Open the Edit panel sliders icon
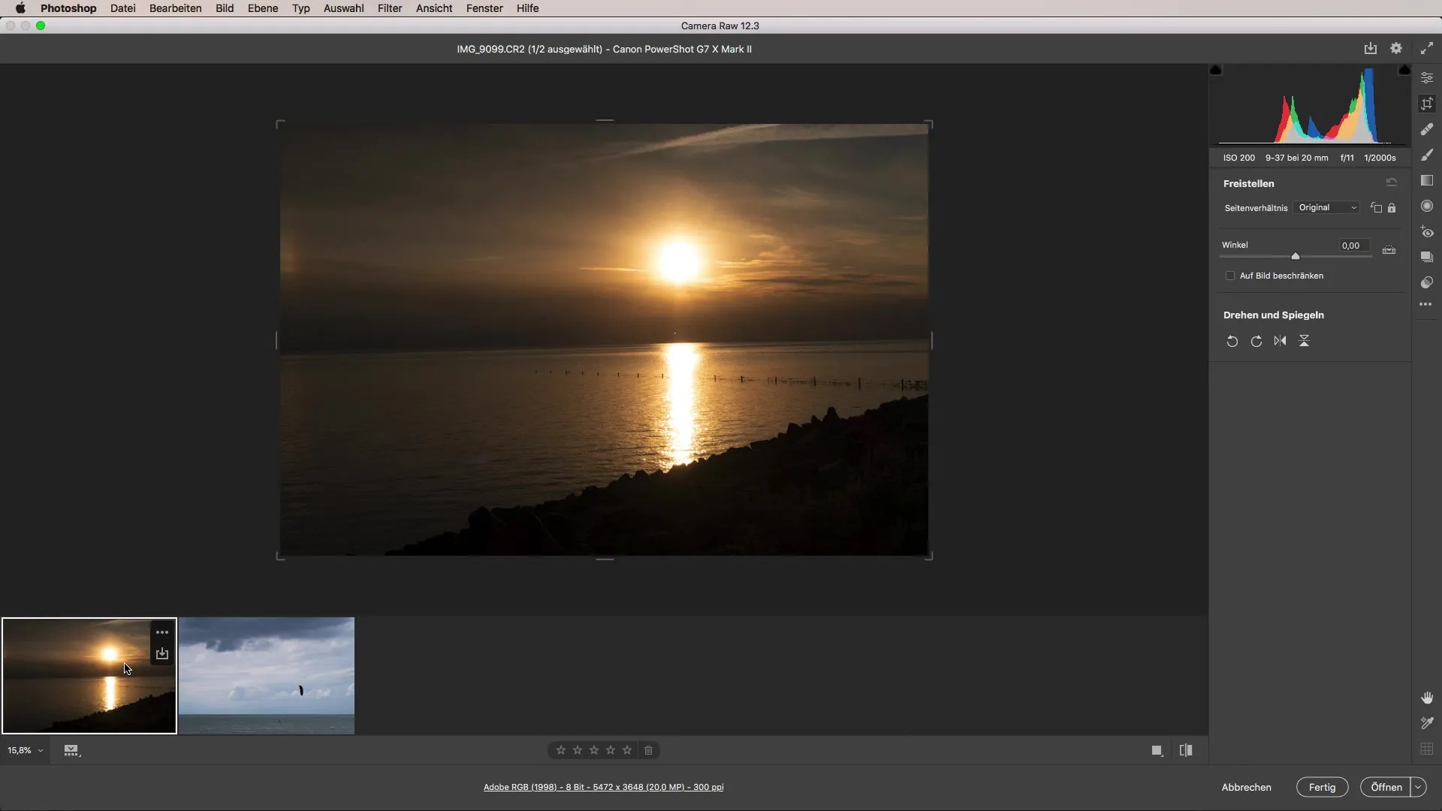1442x811 pixels. (x=1427, y=78)
